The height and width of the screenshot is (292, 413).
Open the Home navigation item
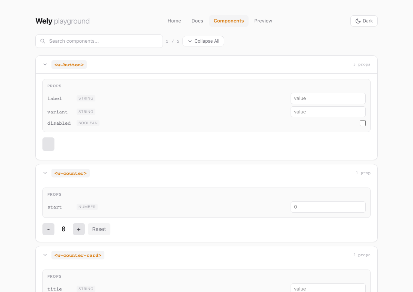click(174, 21)
